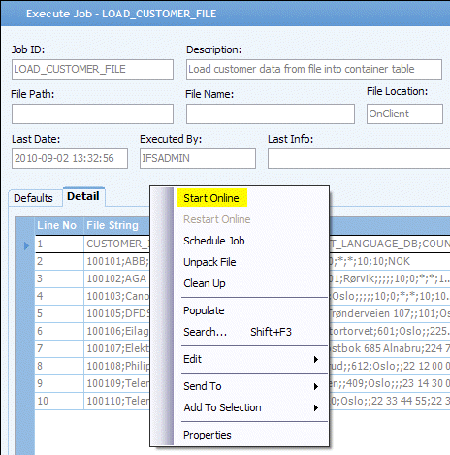Click the Last Info field

pos(359,158)
